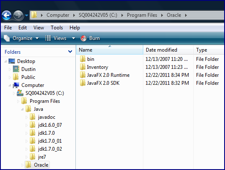Open the arrow after Computer in breadcrumb
The width and height of the screenshot is (225, 170).
click(x=74, y=15)
